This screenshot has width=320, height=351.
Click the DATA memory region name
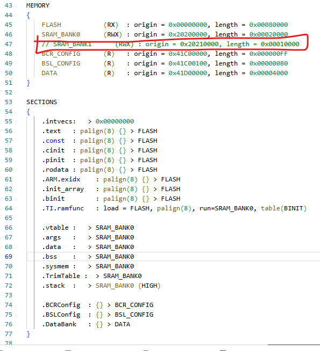click(49, 73)
